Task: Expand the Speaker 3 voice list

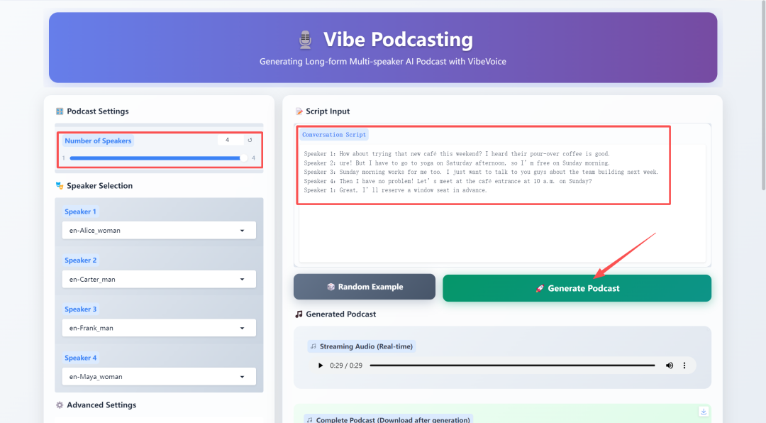Action: (x=159, y=328)
